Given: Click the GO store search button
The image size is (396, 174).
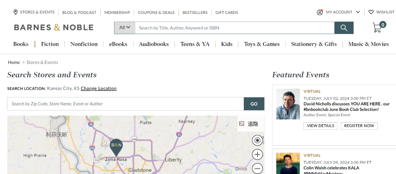Looking at the screenshot, I should 254,104.
